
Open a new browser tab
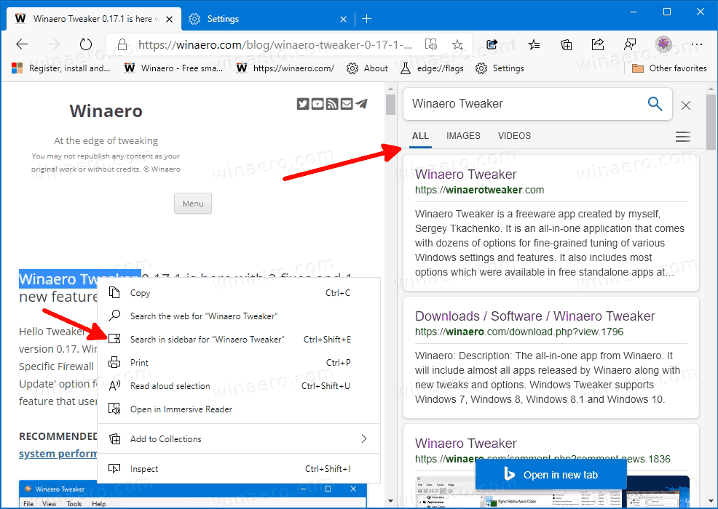[x=366, y=19]
